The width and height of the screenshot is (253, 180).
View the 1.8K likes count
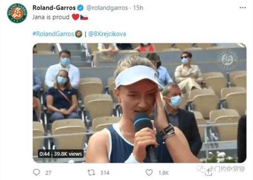(x=163, y=173)
